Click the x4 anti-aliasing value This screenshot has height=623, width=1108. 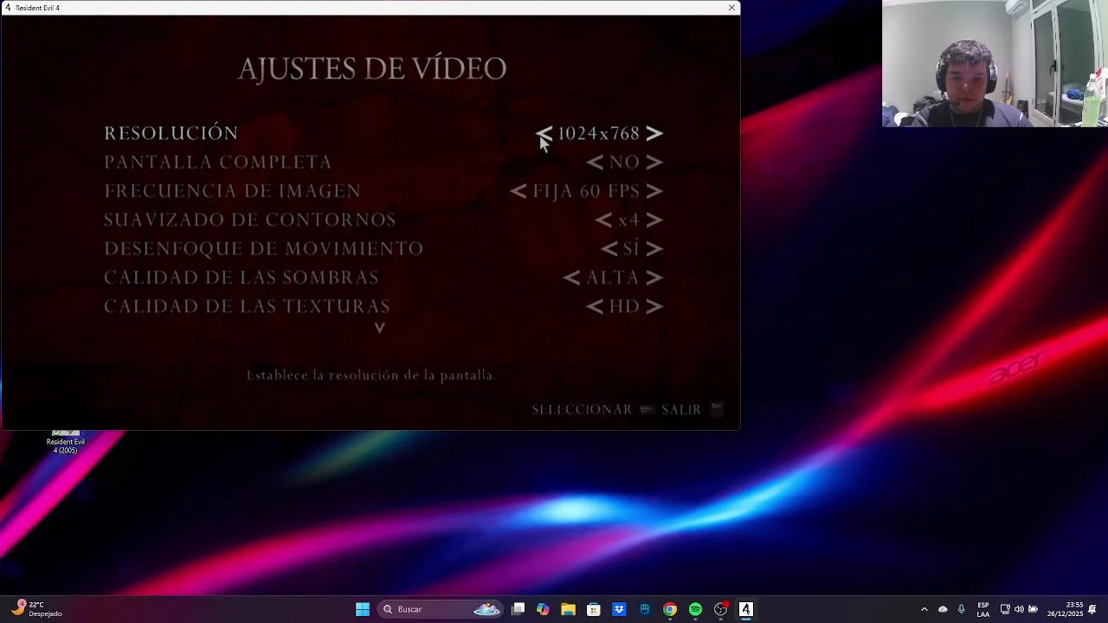pos(628,220)
